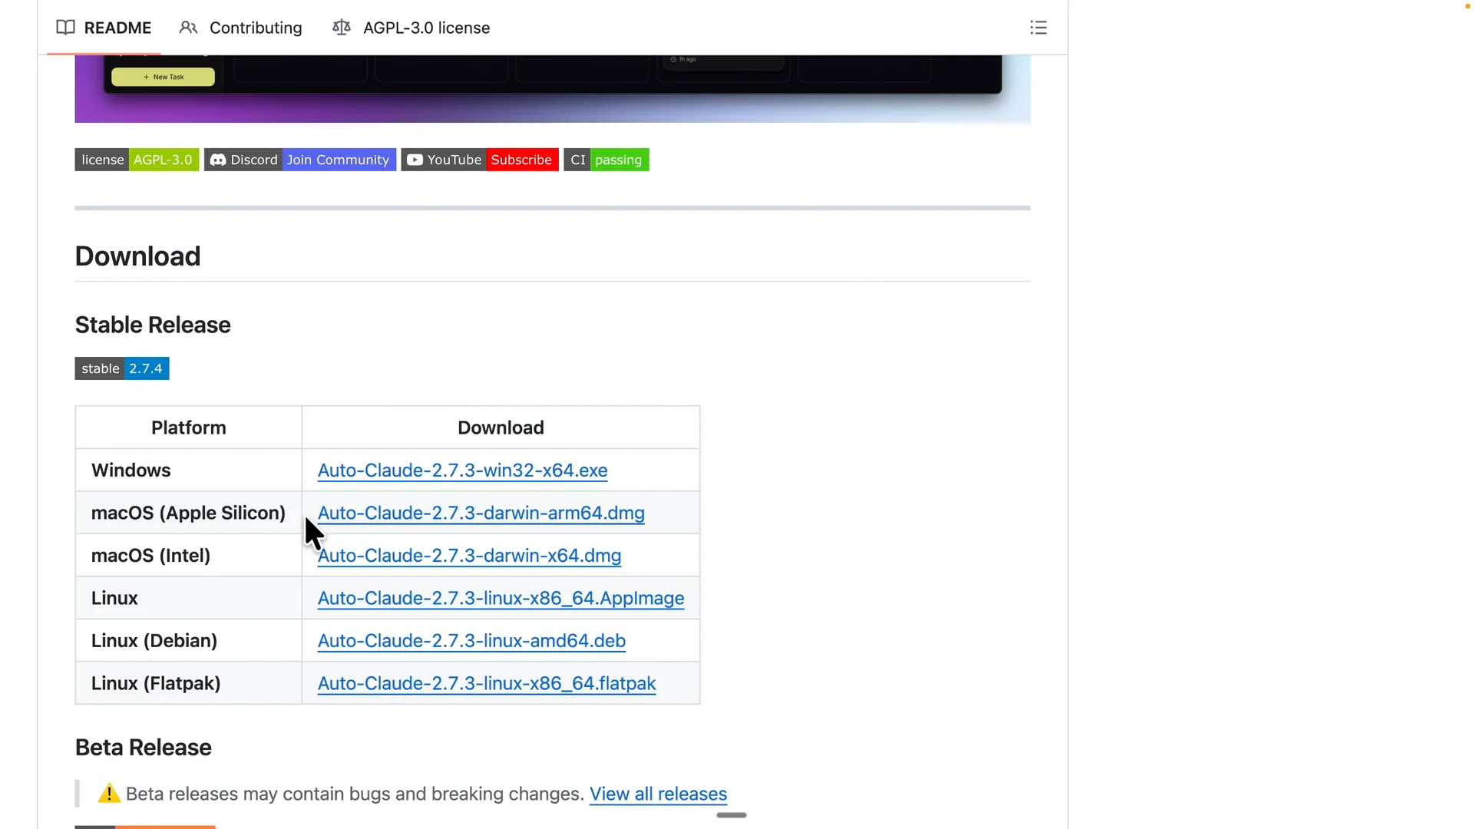Click the license AGPL-3.0 badge
Screen dimensions: 1474x829
click(137, 160)
